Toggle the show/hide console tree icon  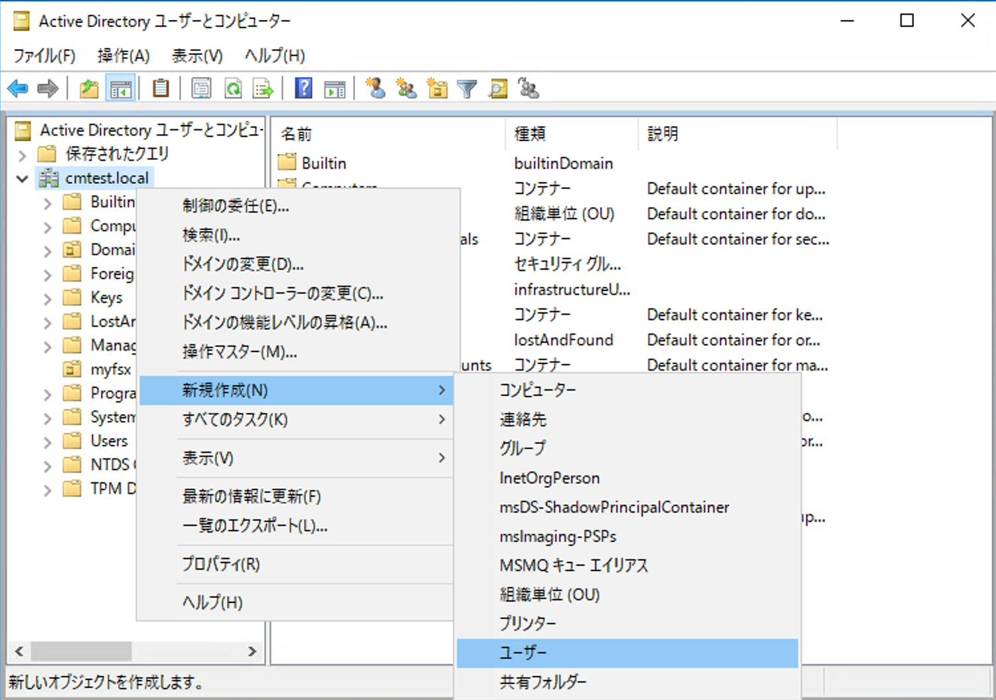(121, 88)
